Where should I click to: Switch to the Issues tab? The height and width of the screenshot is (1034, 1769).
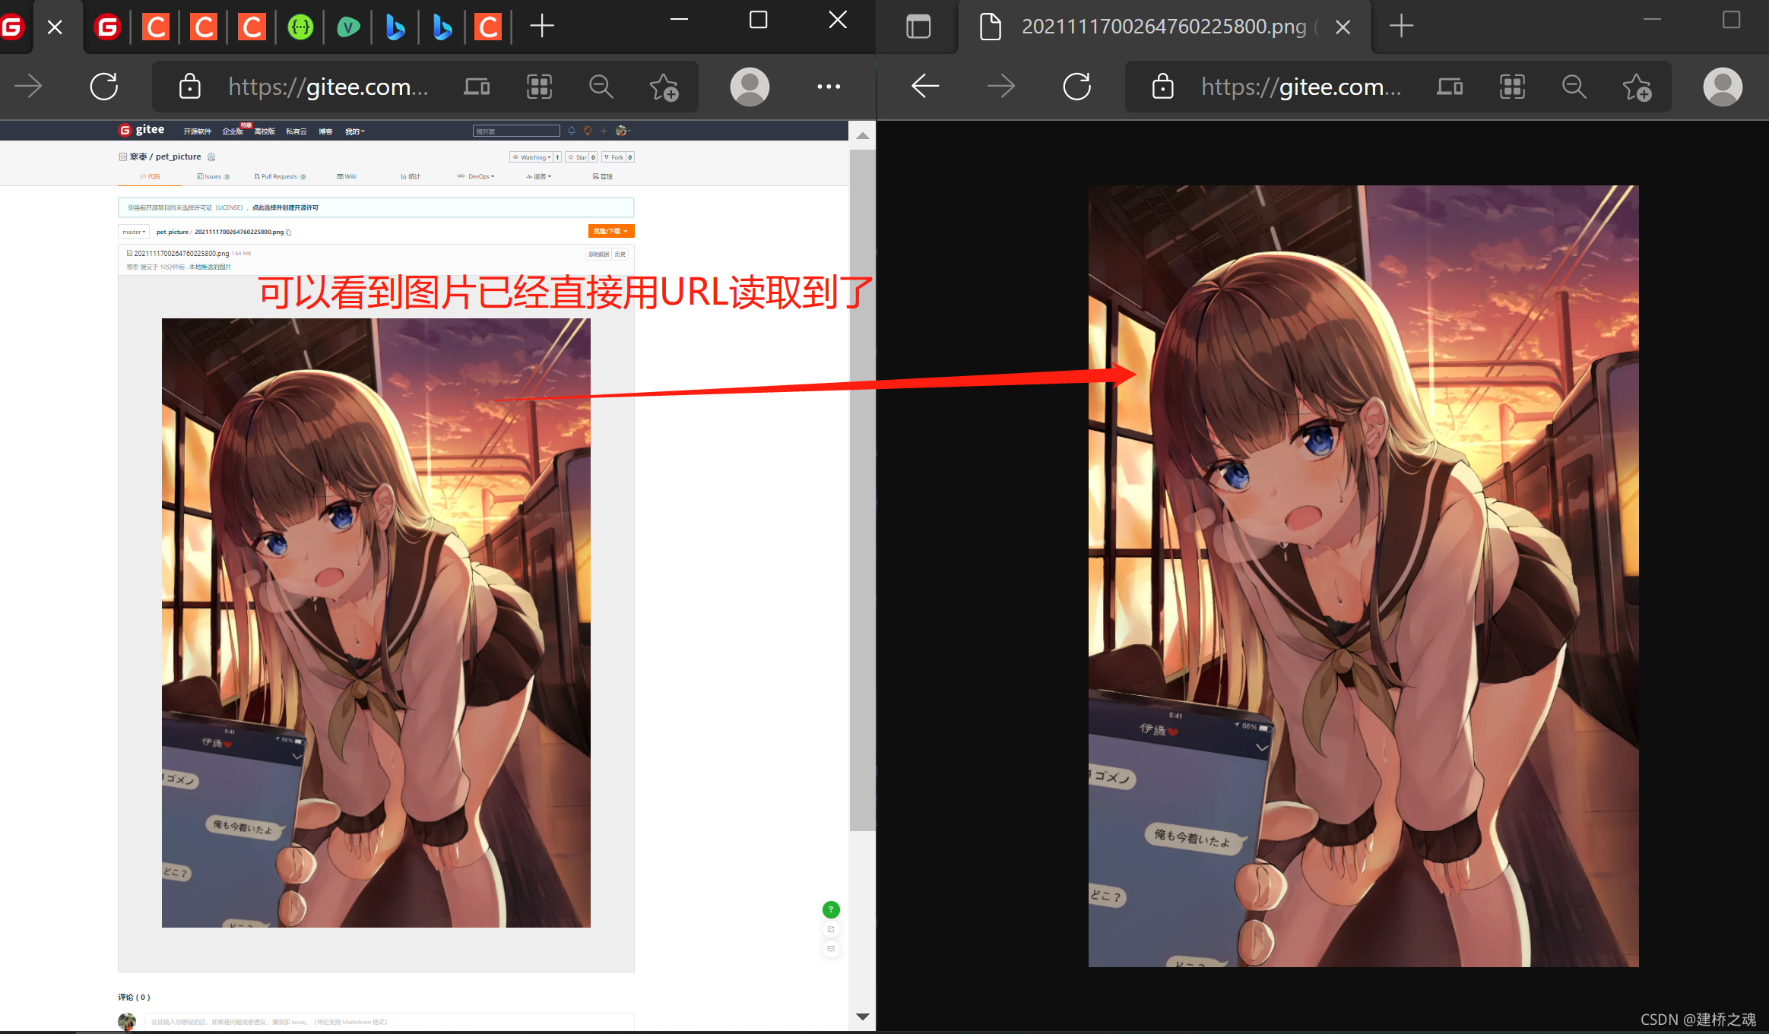[x=213, y=176]
